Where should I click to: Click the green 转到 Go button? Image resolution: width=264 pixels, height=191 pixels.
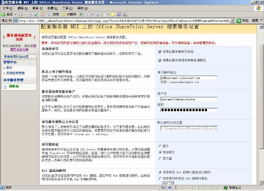[242, 21]
